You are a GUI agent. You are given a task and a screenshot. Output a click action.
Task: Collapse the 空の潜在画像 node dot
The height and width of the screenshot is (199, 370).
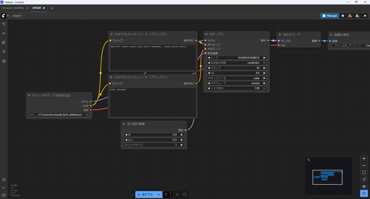coord(124,124)
